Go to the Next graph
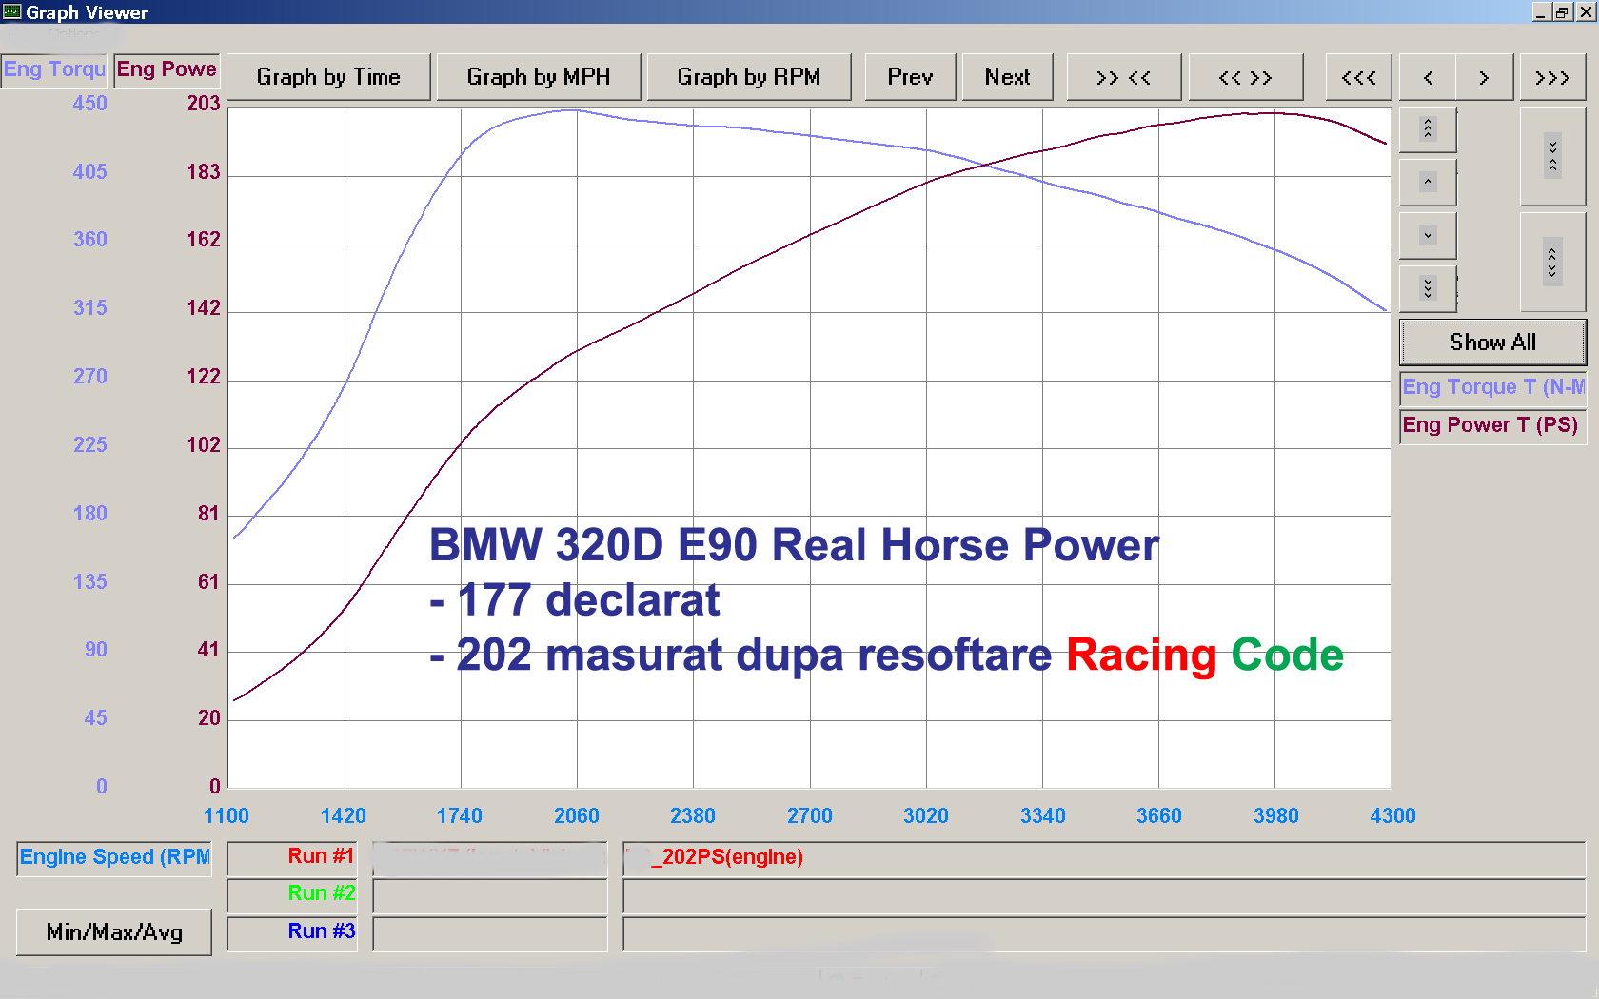The image size is (1599, 999). (x=1008, y=78)
